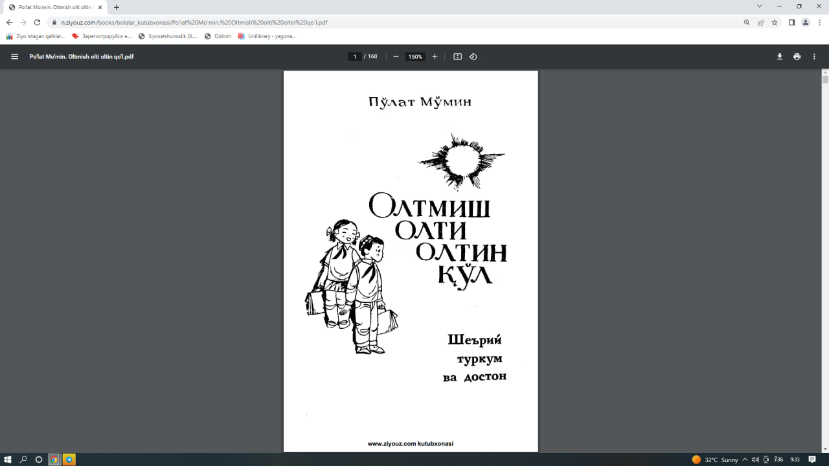Open the Unilibrary bookmark

click(x=267, y=36)
